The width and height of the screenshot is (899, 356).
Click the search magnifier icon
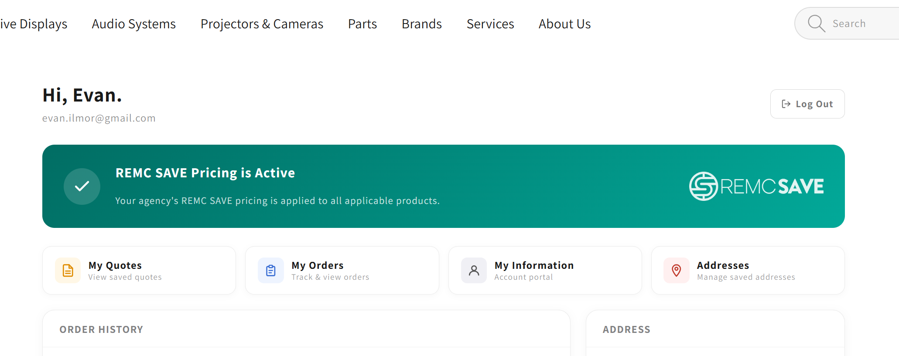click(816, 24)
